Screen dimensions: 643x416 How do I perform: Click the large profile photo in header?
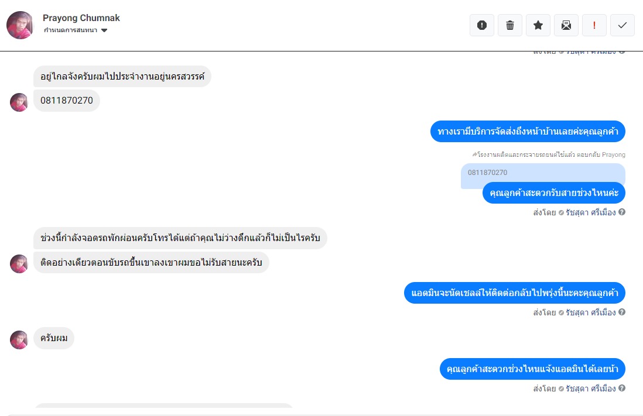coord(20,25)
